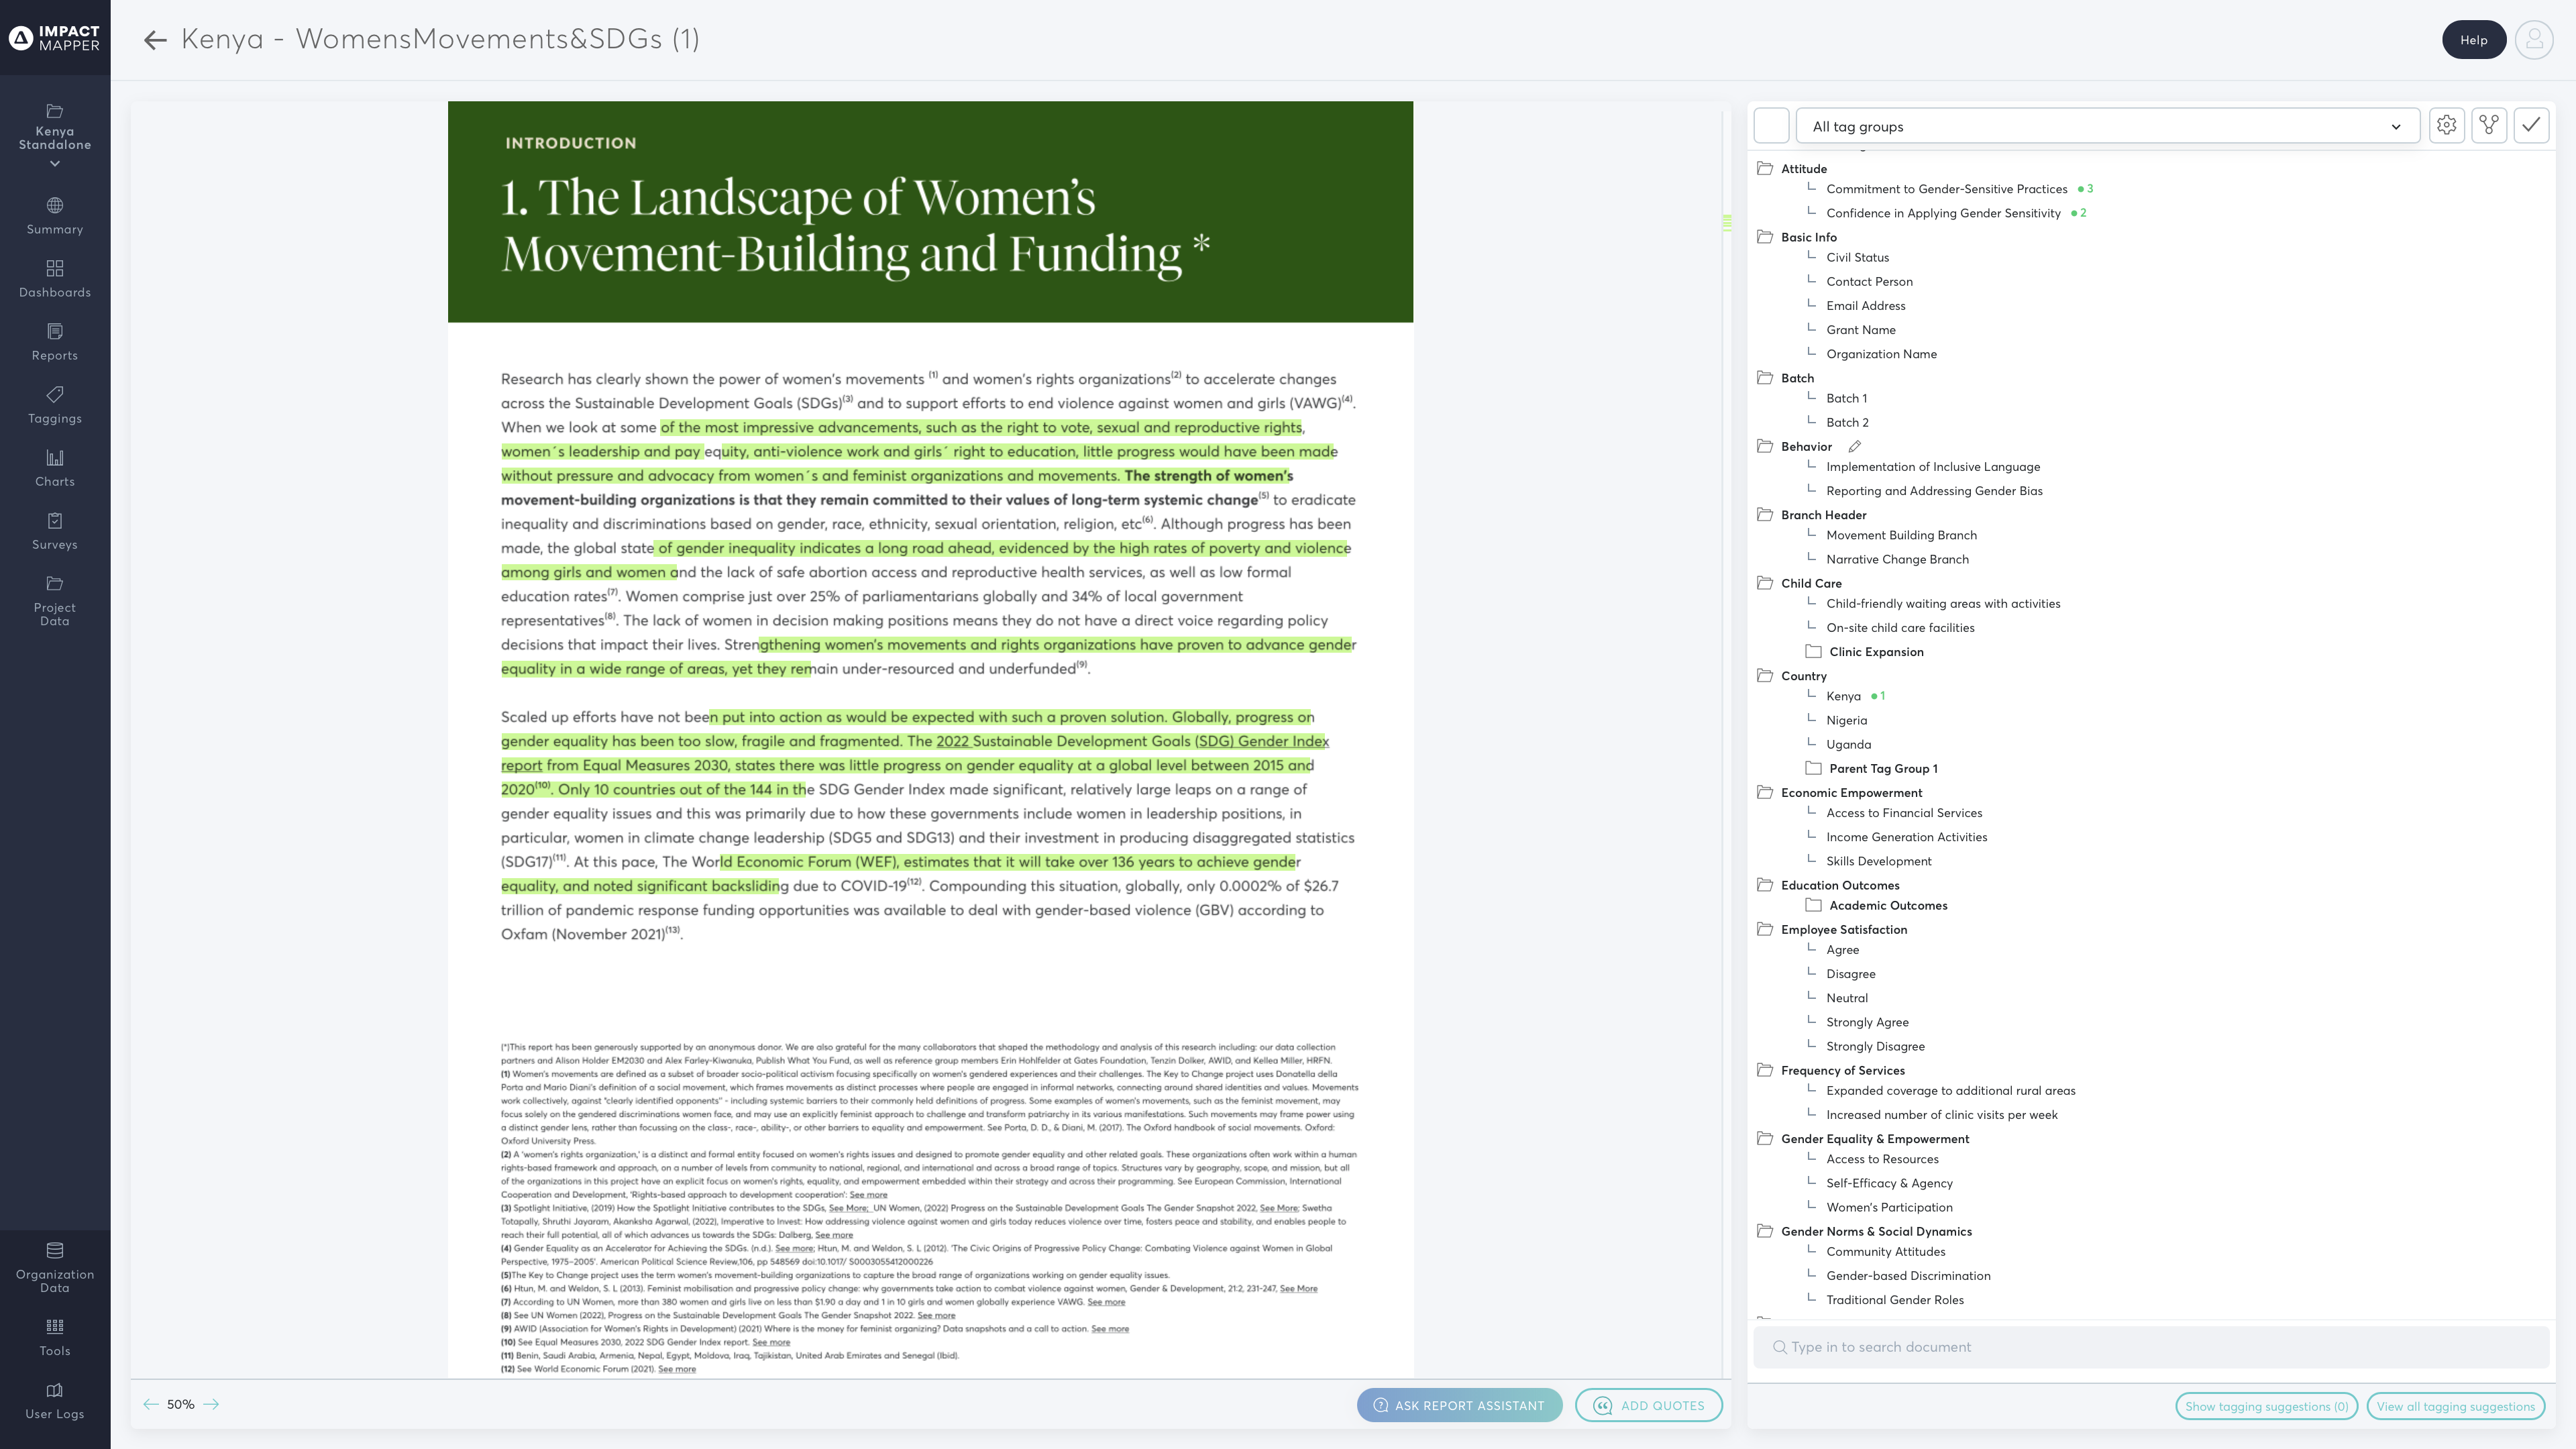Go back using the arrow beside Kenya title
This screenshot has width=2576, height=1449.
pyautogui.click(x=155, y=40)
